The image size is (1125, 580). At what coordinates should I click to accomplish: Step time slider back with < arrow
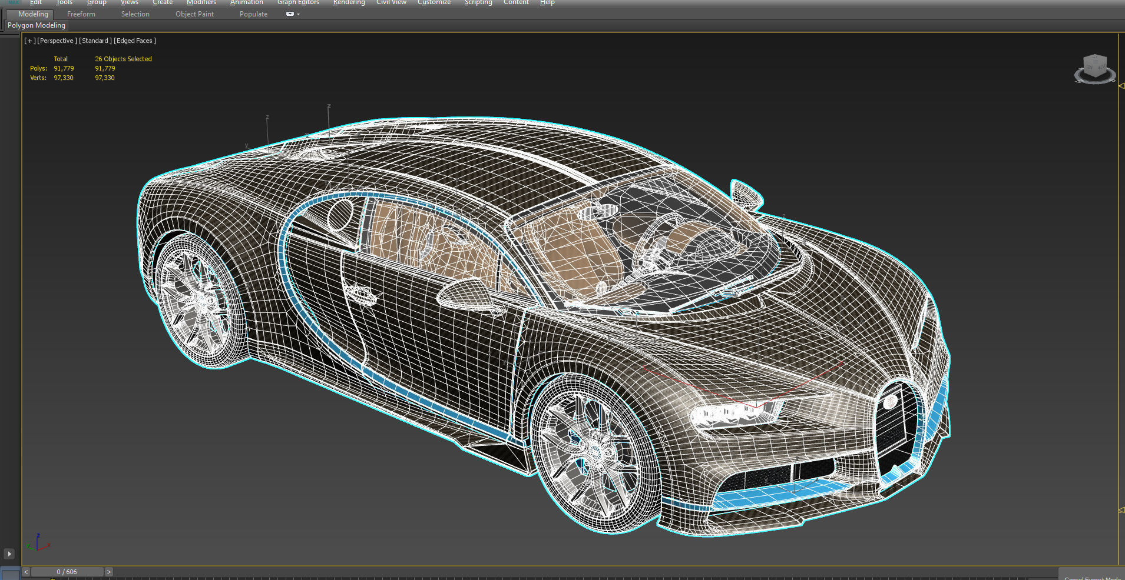[26, 572]
